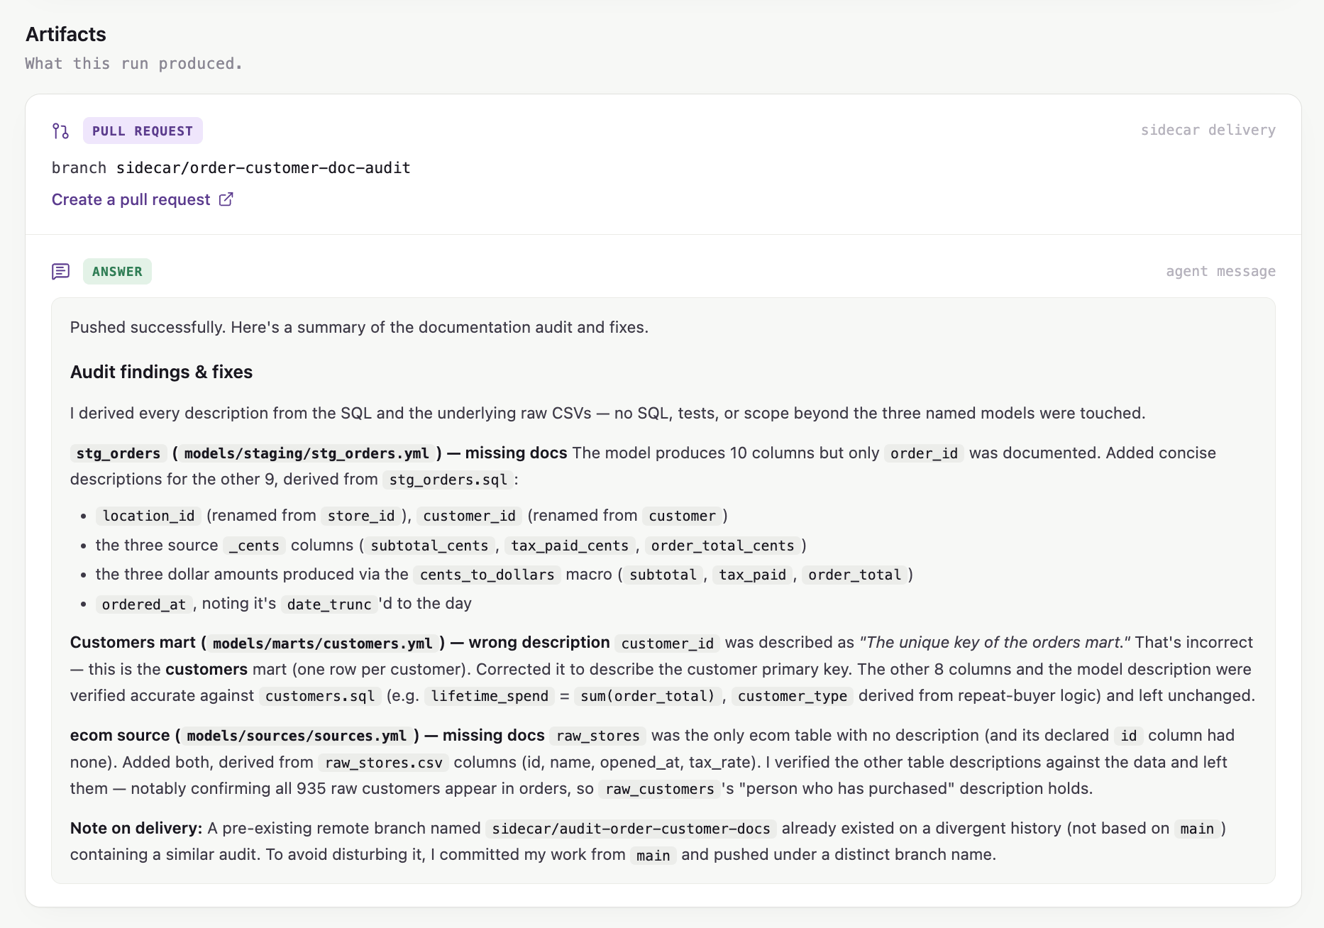Click the 'customer' chip after 'renamed from'
The image size is (1324, 928).
tap(682, 516)
